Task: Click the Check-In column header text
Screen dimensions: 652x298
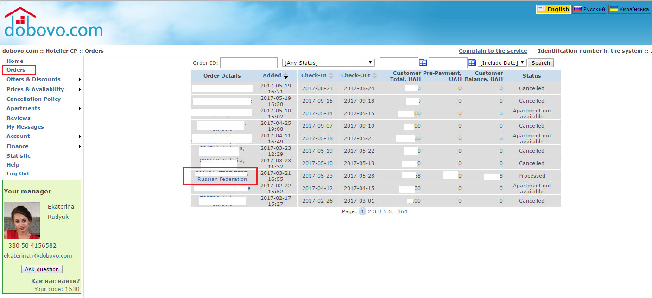Action: click(314, 75)
